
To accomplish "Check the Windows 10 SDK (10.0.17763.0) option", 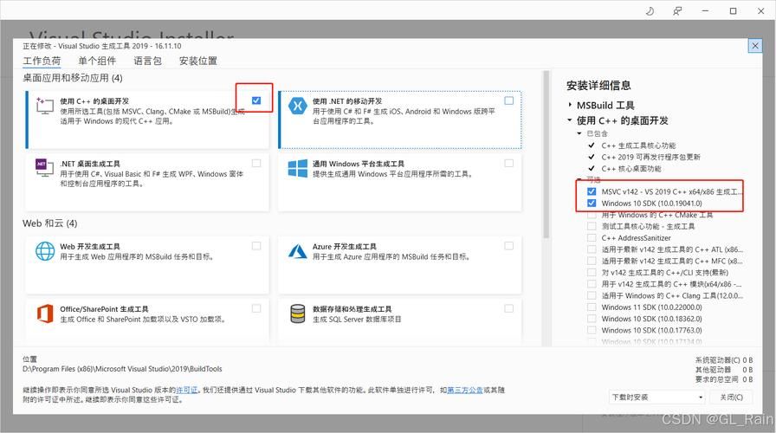I will coord(592,330).
